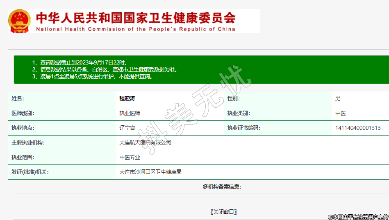Click the certificate number 141140400001313

pyautogui.click(x=357, y=128)
